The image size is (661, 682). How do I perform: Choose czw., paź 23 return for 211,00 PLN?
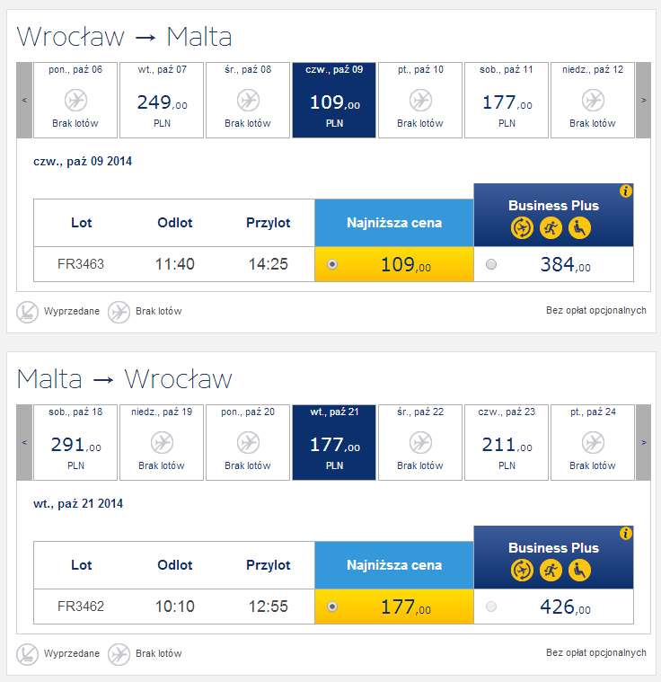click(507, 442)
